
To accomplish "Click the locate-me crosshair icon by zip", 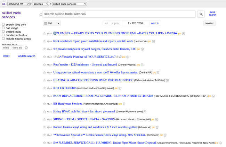I will (26, 48).
